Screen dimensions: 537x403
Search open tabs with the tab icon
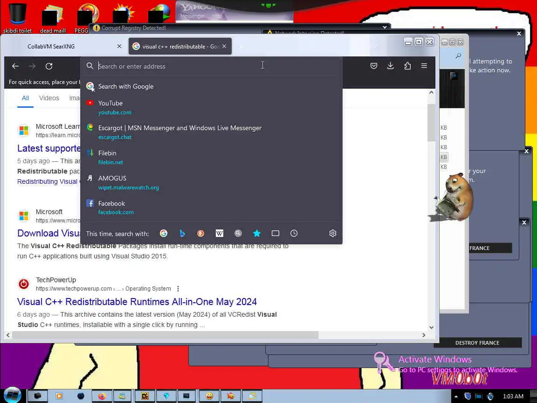[275, 233]
